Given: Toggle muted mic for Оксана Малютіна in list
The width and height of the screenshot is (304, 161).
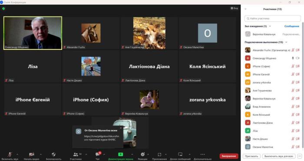Looking at the screenshot, I should (x=293, y=147).
